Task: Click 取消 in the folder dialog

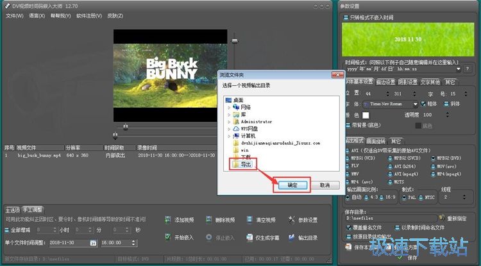Action: [x=325, y=185]
